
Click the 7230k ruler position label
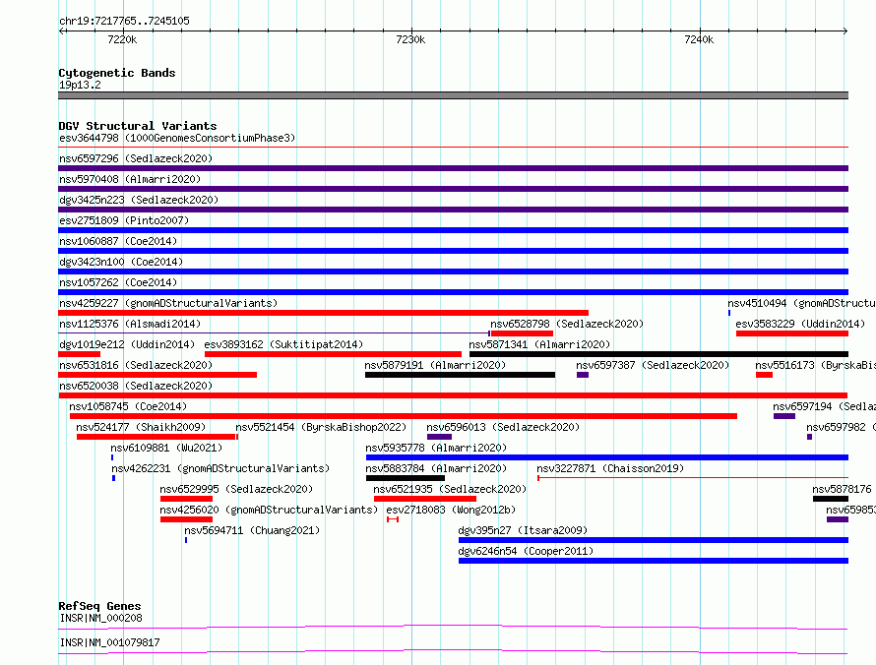click(410, 39)
